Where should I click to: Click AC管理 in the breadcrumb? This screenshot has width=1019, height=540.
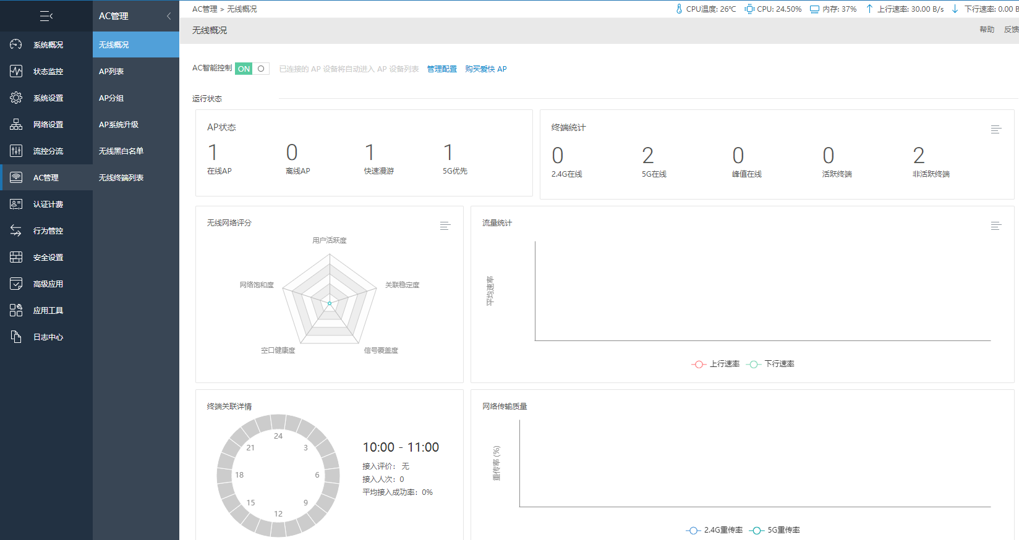click(x=205, y=9)
